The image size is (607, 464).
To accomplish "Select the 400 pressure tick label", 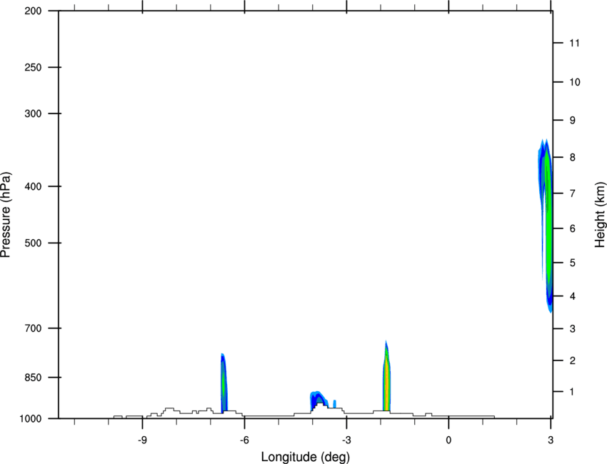I will (x=33, y=186).
